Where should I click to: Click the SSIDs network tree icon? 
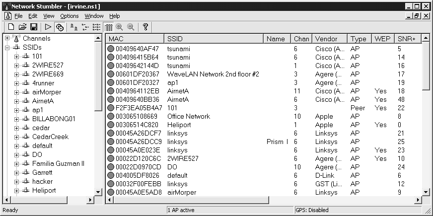coord(16,48)
